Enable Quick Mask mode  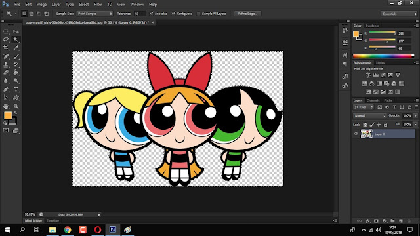pos(6,130)
